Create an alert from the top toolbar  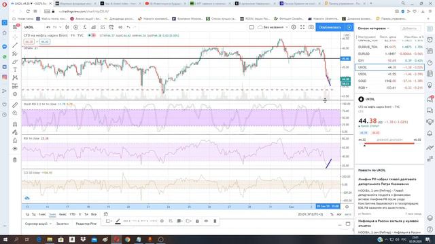click(111, 27)
